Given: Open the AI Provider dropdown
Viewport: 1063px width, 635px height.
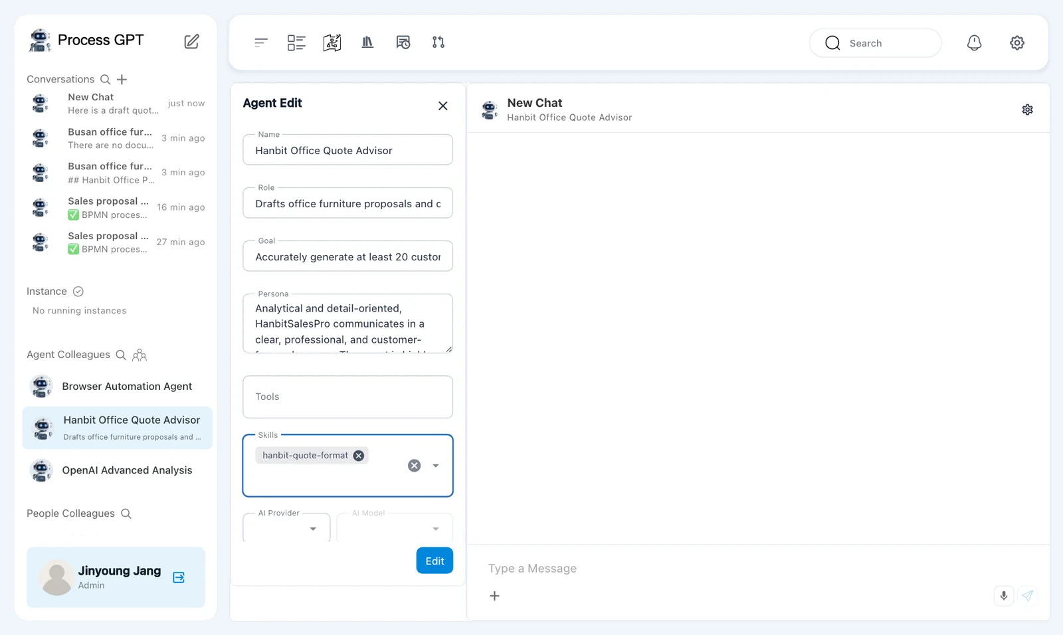Looking at the screenshot, I should (286, 528).
